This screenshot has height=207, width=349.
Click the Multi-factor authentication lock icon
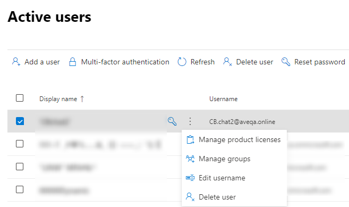pos(73,62)
